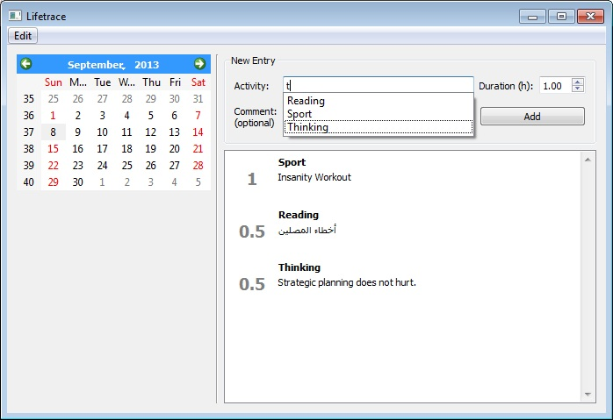The height and width of the screenshot is (420, 613).
Task: Click week number 37
Action: coord(28,132)
